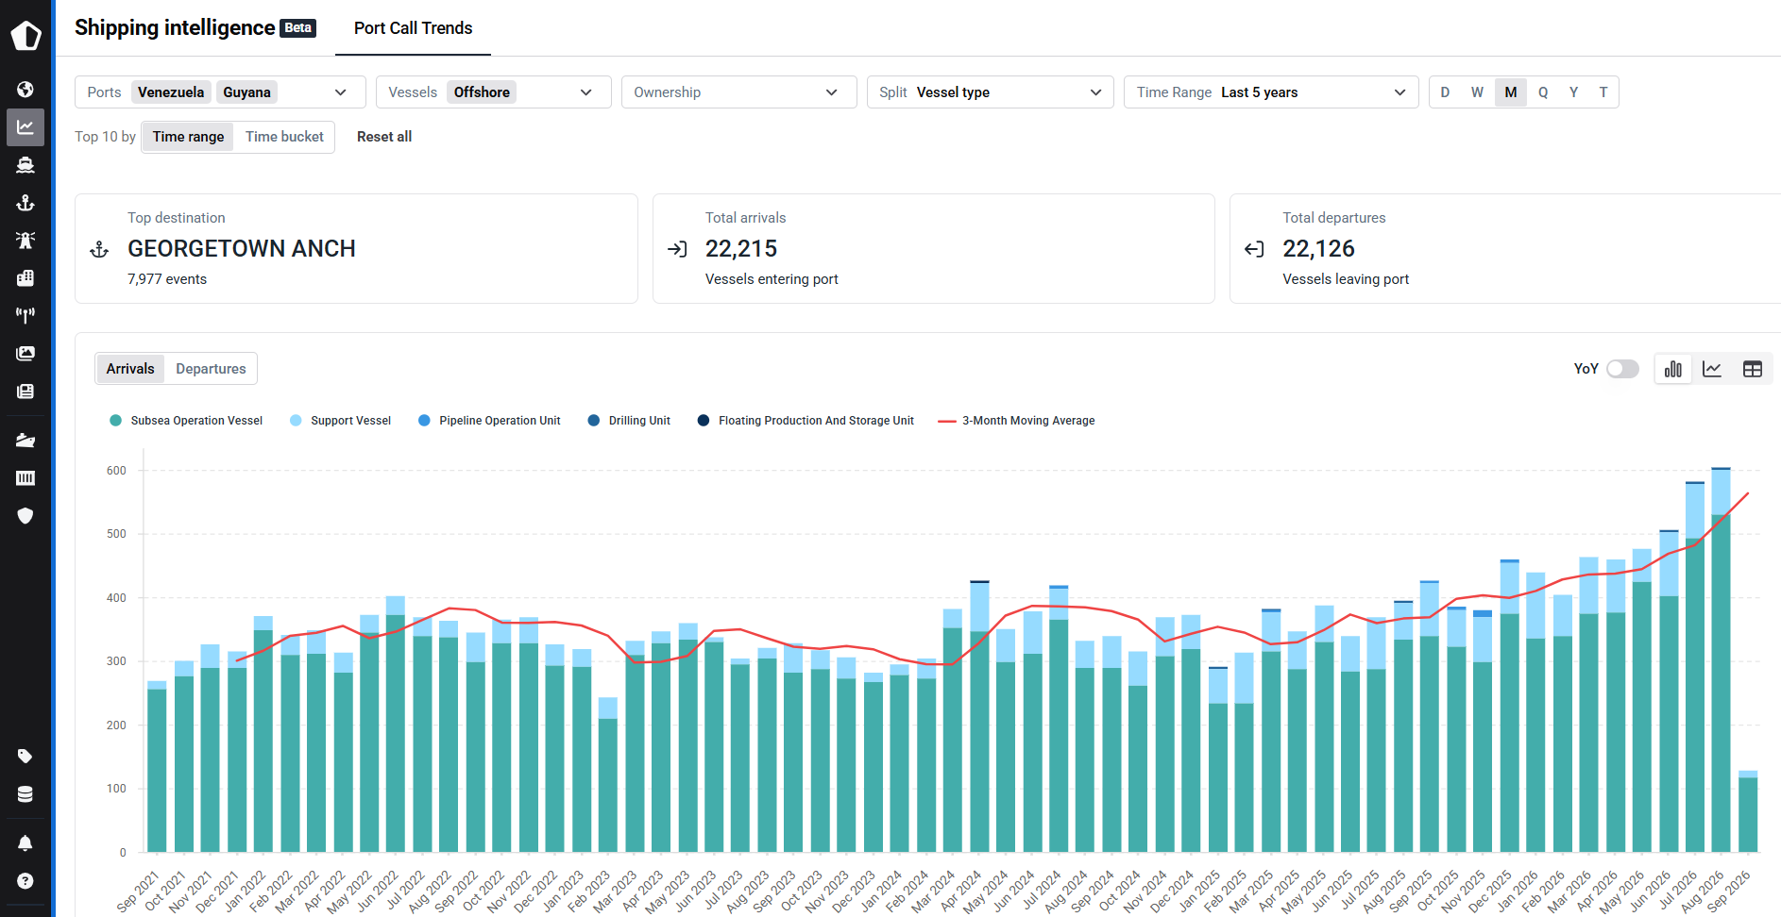Open the Split Vessel type dropdown

[990, 92]
